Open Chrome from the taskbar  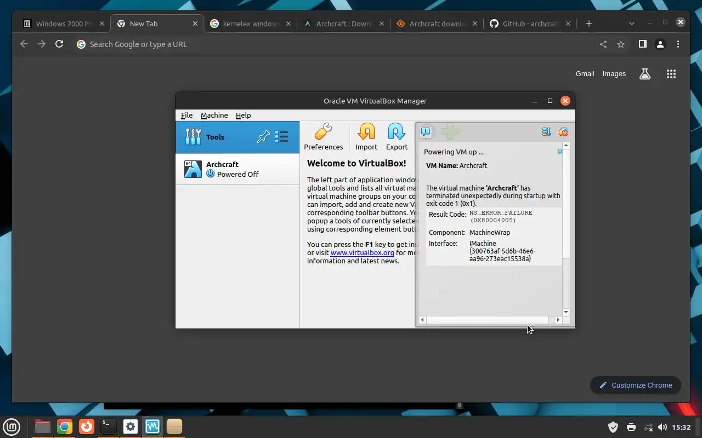[x=65, y=427]
